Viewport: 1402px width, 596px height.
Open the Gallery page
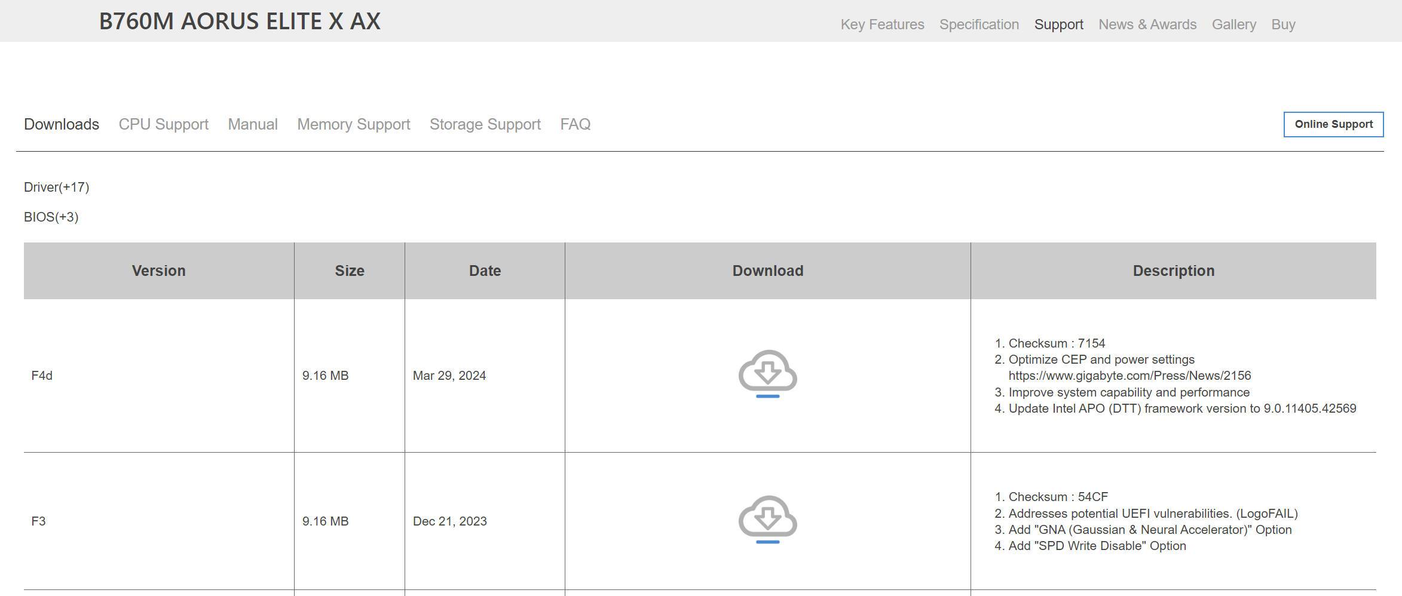pyautogui.click(x=1233, y=24)
